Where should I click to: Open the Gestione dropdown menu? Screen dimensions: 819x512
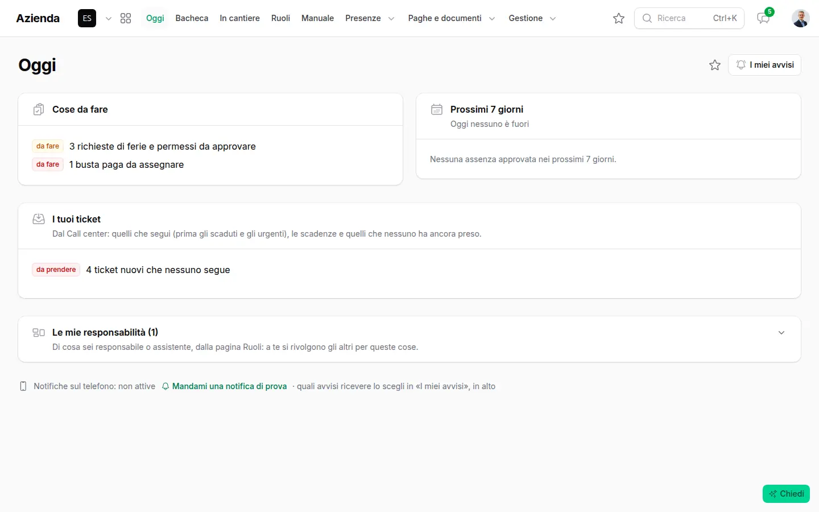(x=532, y=18)
